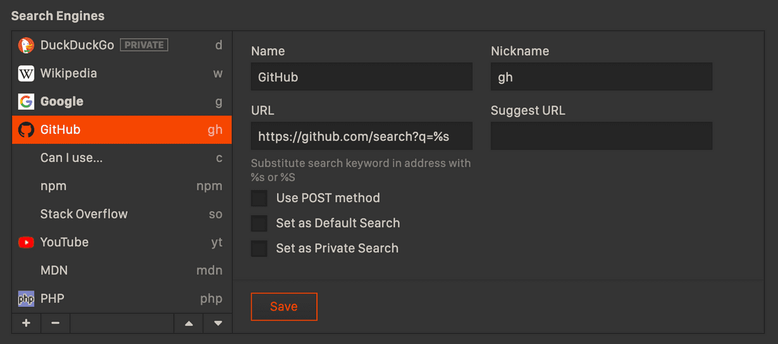Image resolution: width=778 pixels, height=344 pixels.
Task: Click the YouTube play icon
Action: click(x=26, y=242)
